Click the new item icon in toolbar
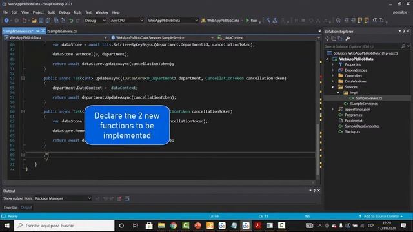 pos(25,21)
